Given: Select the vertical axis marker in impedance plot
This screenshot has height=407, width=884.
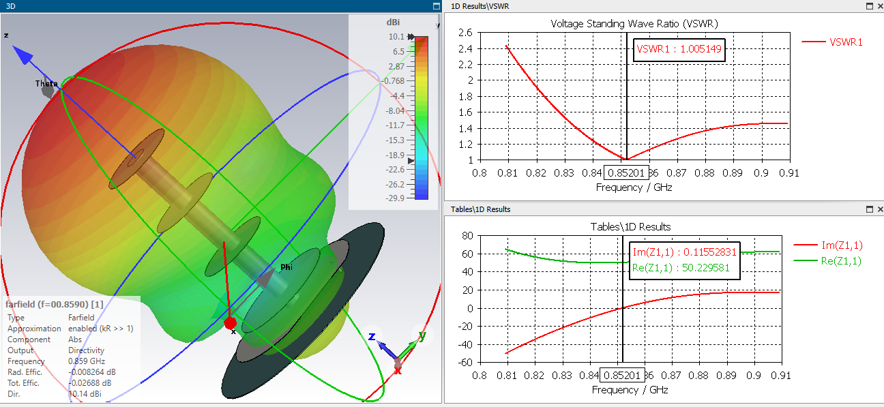Looking at the screenshot, I should pyautogui.click(x=622, y=300).
